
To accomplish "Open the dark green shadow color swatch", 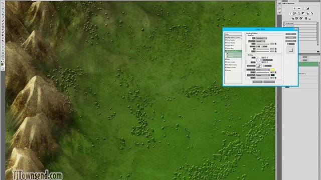I will click(x=273, y=75).
